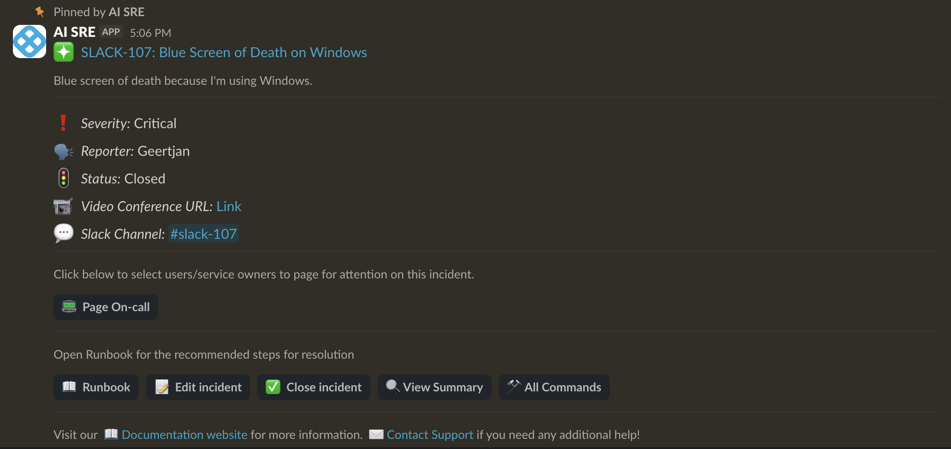Click the Contact Support link
The width and height of the screenshot is (951, 449).
430,435
